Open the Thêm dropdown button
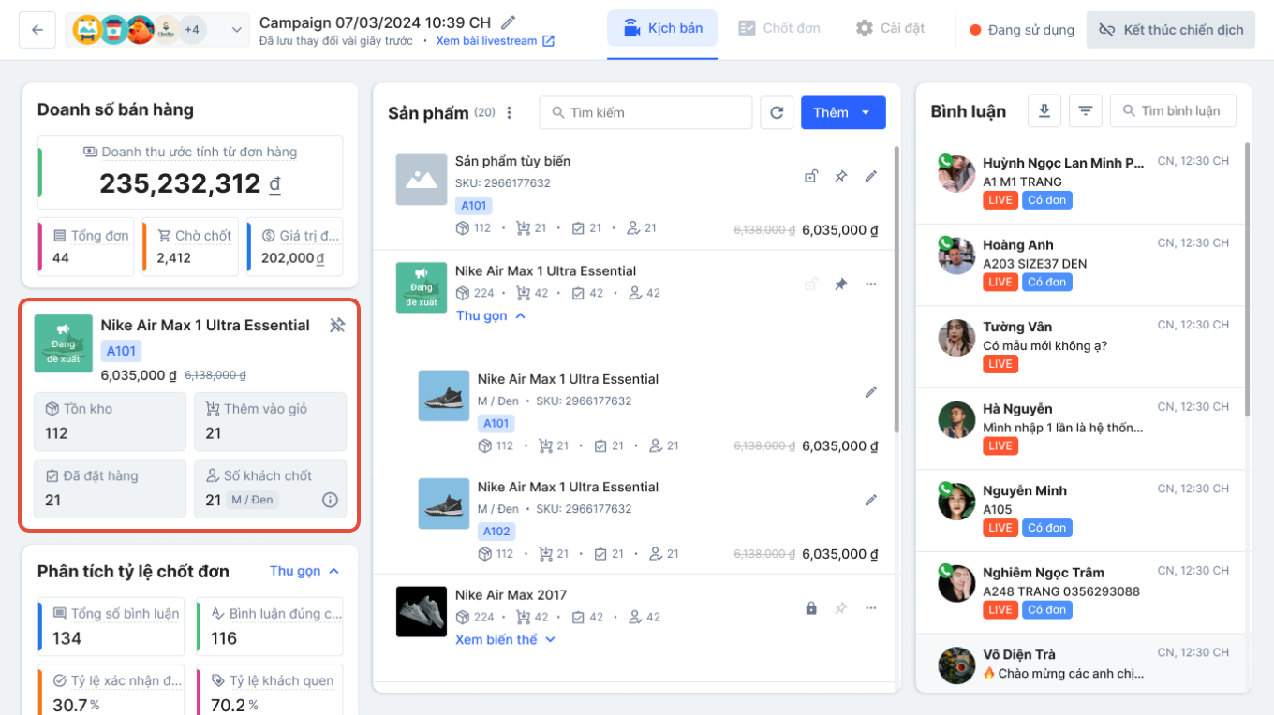Viewport: 1274px width, 715px height. click(x=841, y=113)
